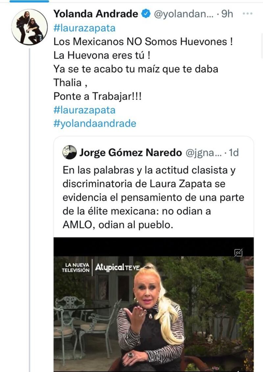
Task: Open Yolanda Andrade's profile avatar
Action: [29, 27]
